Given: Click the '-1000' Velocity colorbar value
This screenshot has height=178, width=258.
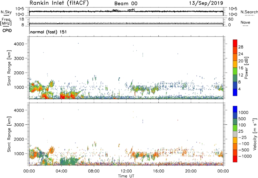Looking at the screenshot, I should (x=245, y=156).
